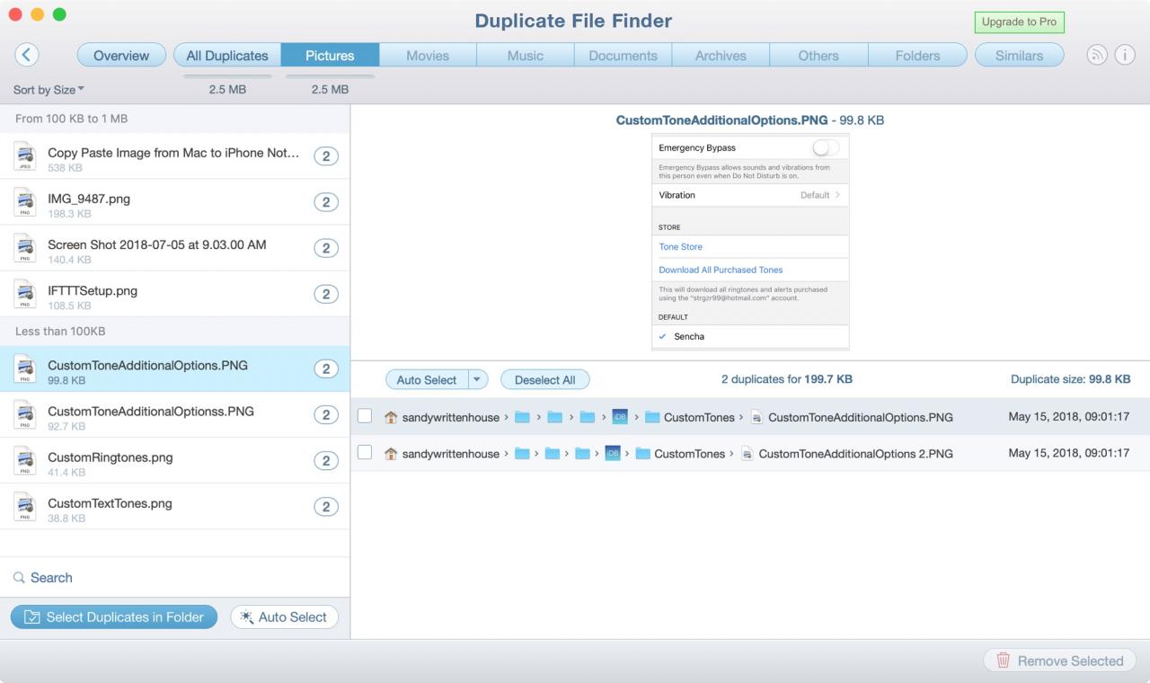Click the Deselect All button
The height and width of the screenshot is (683, 1150).
[x=544, y=380]
